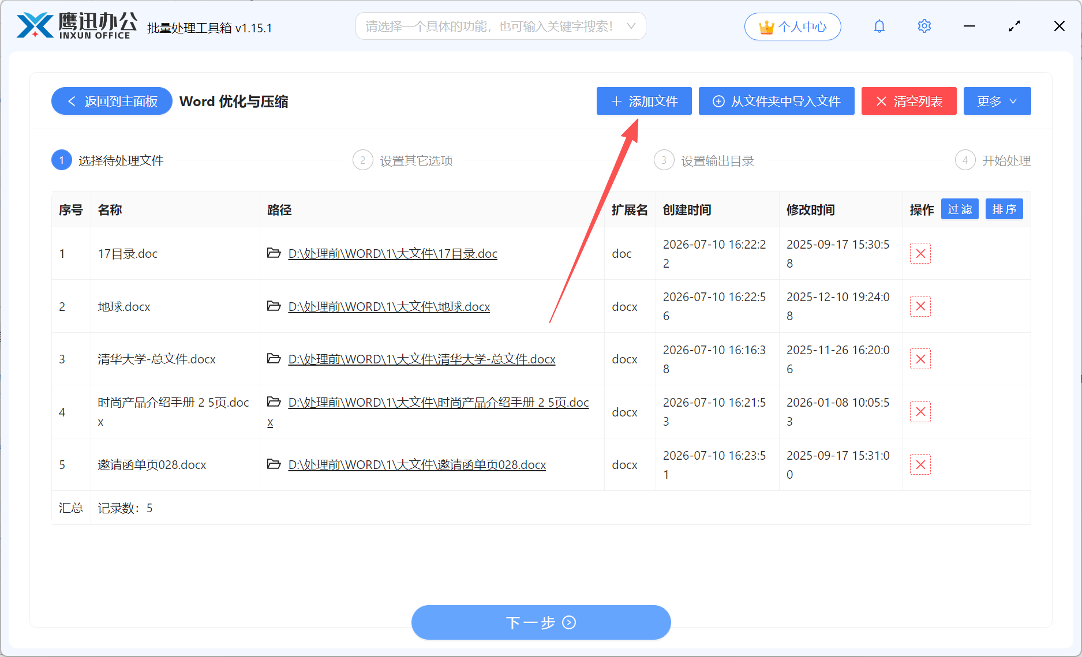Go to step 2 设置其它选项

403,160
